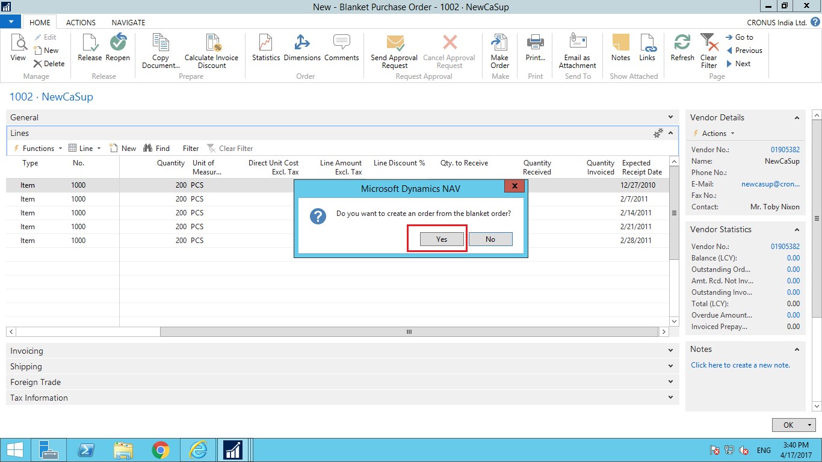Click here to create a new note
822x462 pixels.
point(740,365)
